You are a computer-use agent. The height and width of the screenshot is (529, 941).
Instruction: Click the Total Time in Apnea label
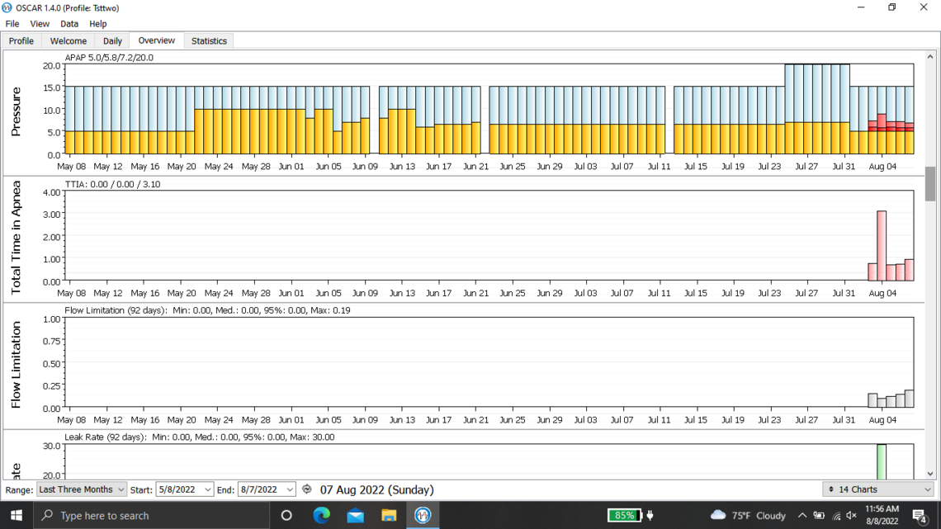[17, 238]
